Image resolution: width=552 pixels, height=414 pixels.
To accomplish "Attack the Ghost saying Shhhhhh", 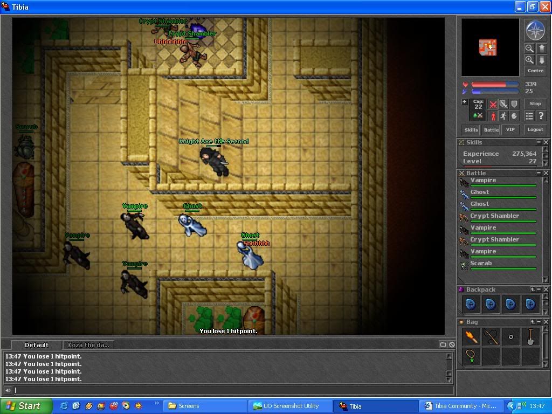I will click(250, 256).
